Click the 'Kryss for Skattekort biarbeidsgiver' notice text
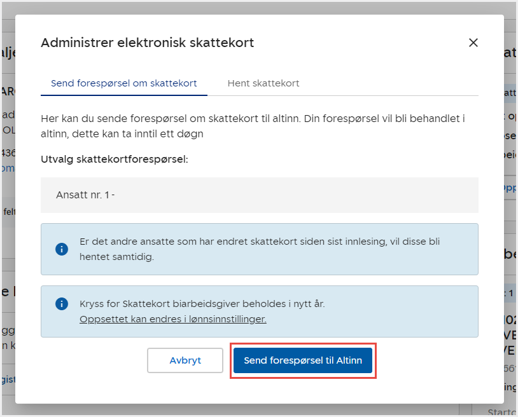 click(202, 304)
